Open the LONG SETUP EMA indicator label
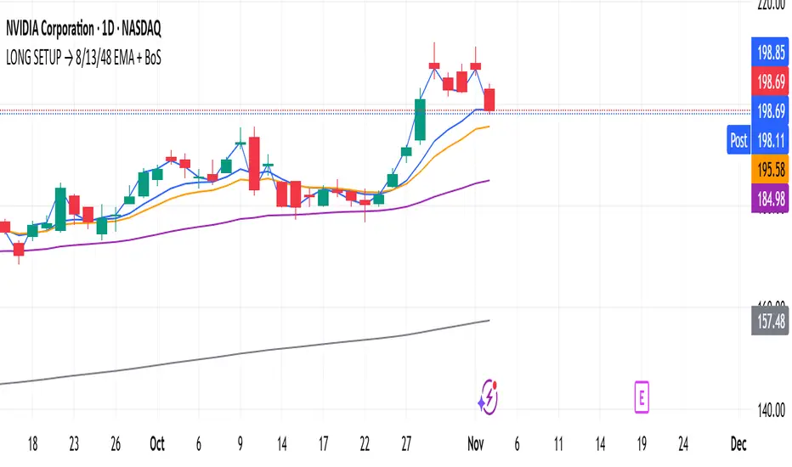 (83, 58)
